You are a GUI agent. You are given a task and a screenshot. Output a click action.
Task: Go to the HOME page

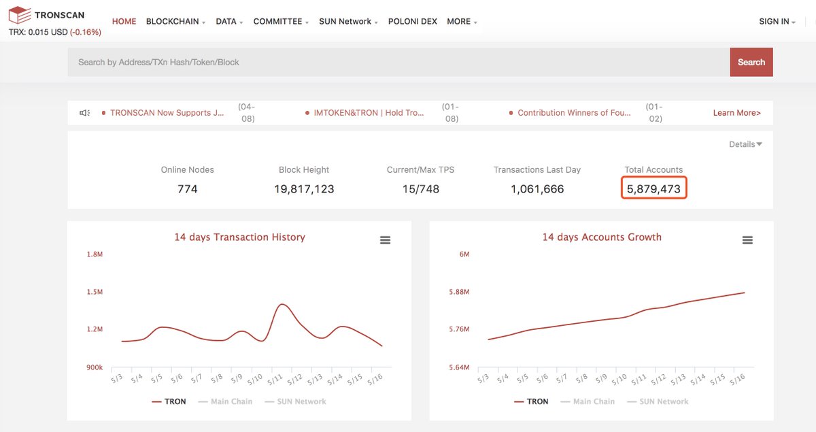click(x=124, y=21)
